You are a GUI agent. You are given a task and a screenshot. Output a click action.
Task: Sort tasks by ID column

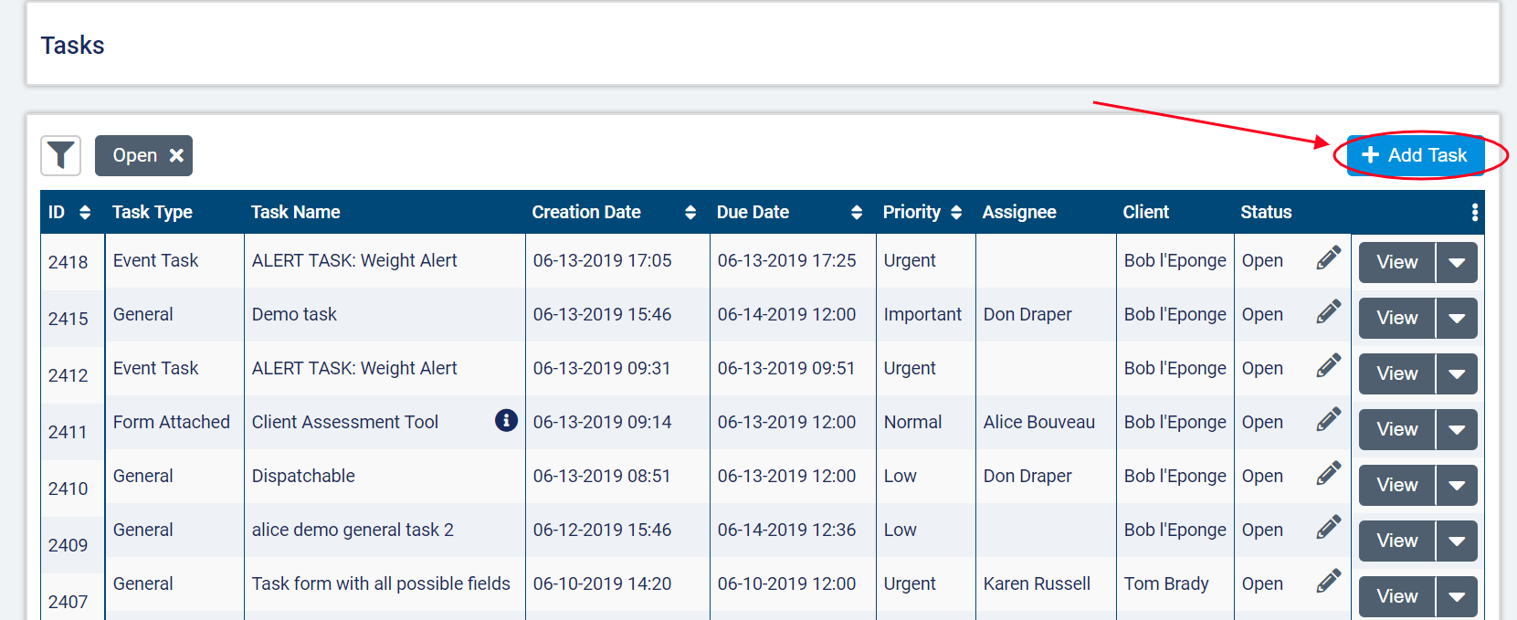(85, 213)
